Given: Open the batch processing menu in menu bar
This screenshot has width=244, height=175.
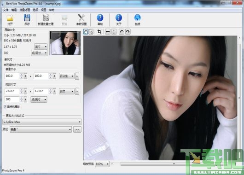Looking at the screenshot, I should [24, 10].
